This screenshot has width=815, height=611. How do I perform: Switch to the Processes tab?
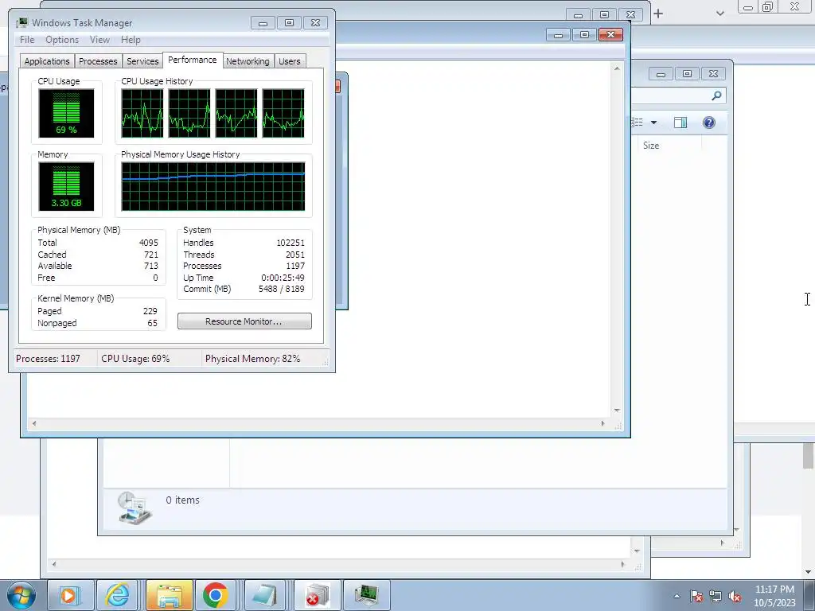98,61
